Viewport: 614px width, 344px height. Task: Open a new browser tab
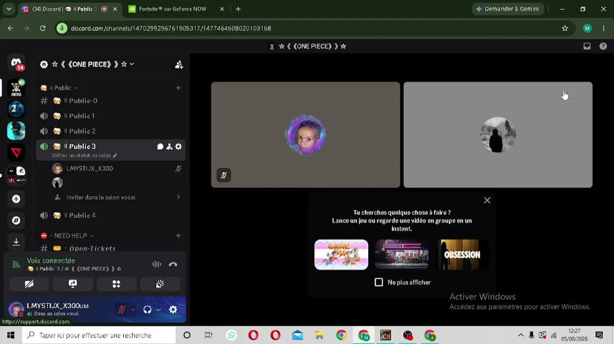pyautogui.click(x=238, y=9)
